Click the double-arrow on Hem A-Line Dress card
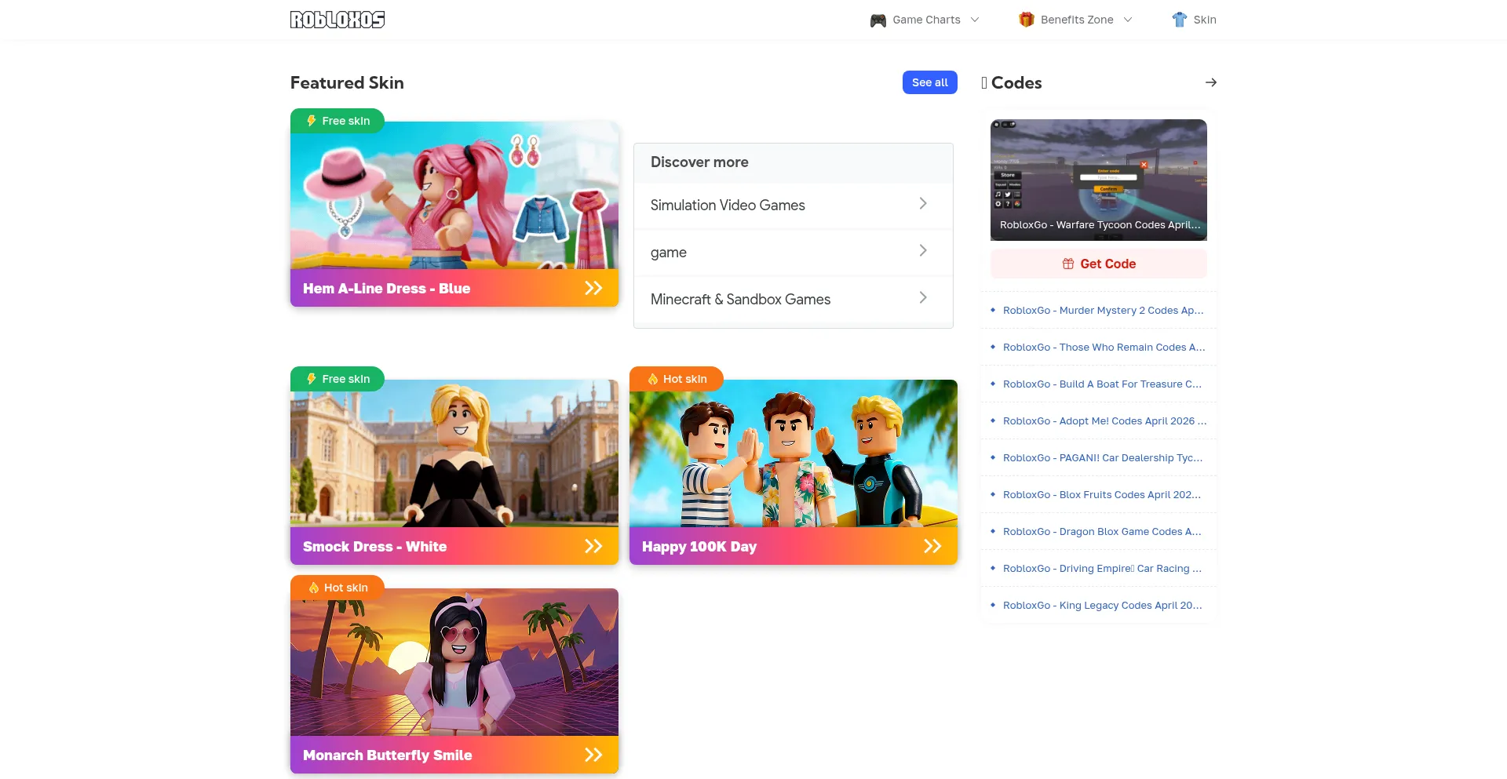The width and height of the screenshot is (1507, 779). [593, 288]
